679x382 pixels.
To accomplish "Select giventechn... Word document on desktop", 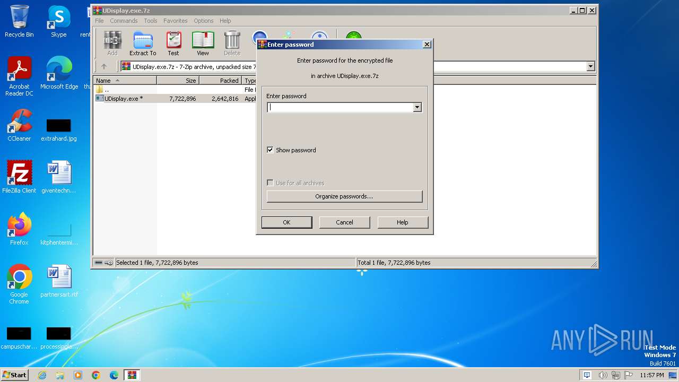I will tap(59, 177).
